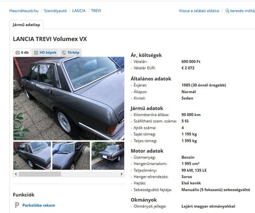
Task: Click Vissza a találati oldalra link
Action: tap(199, 11)
